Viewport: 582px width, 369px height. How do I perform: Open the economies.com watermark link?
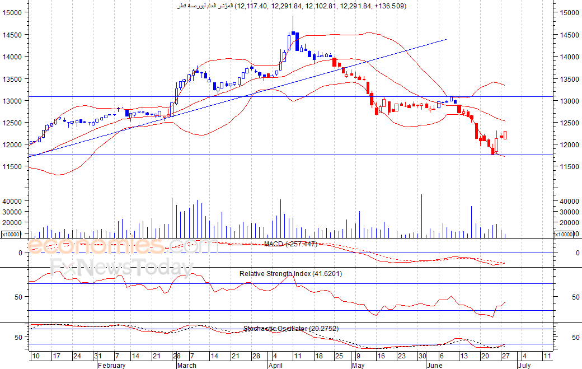[123, 246]
